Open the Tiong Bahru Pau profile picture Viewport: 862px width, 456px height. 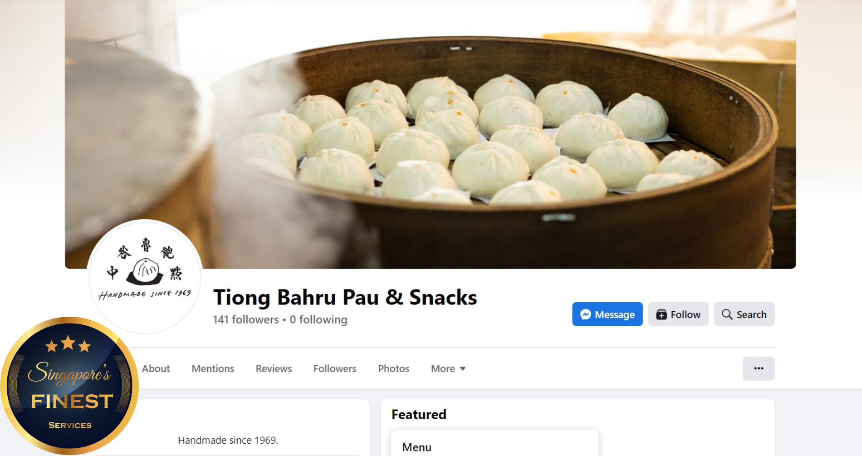(145, 276)
